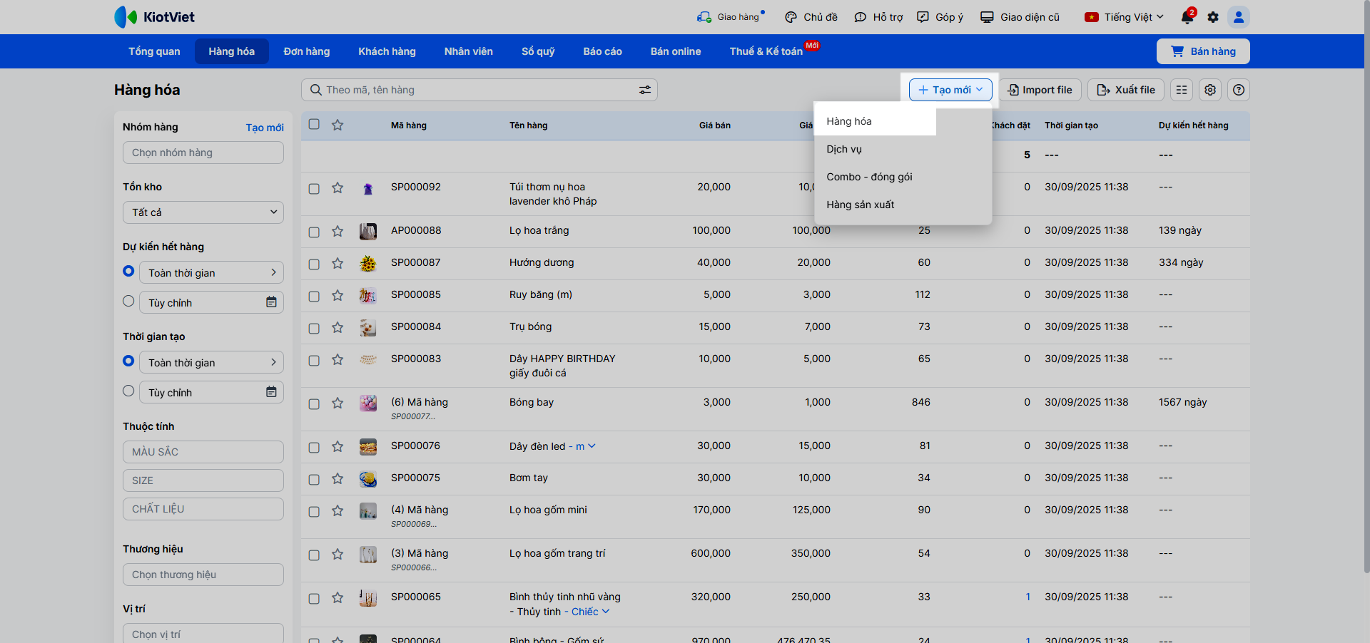The image size is (1370, 643).
Task: Open the notification bell icon
Action: (x=1187, y=17)
